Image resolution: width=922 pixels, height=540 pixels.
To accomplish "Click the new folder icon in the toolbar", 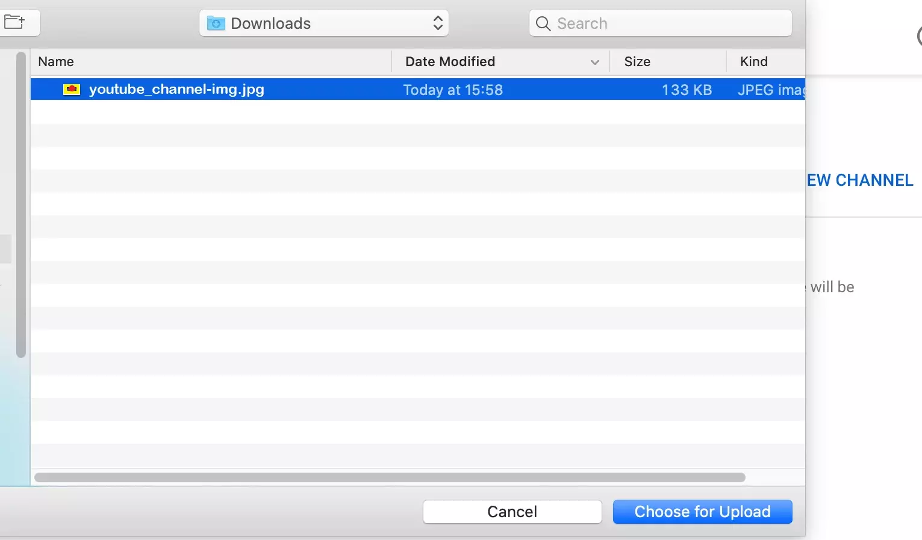I will click(14, 23).
